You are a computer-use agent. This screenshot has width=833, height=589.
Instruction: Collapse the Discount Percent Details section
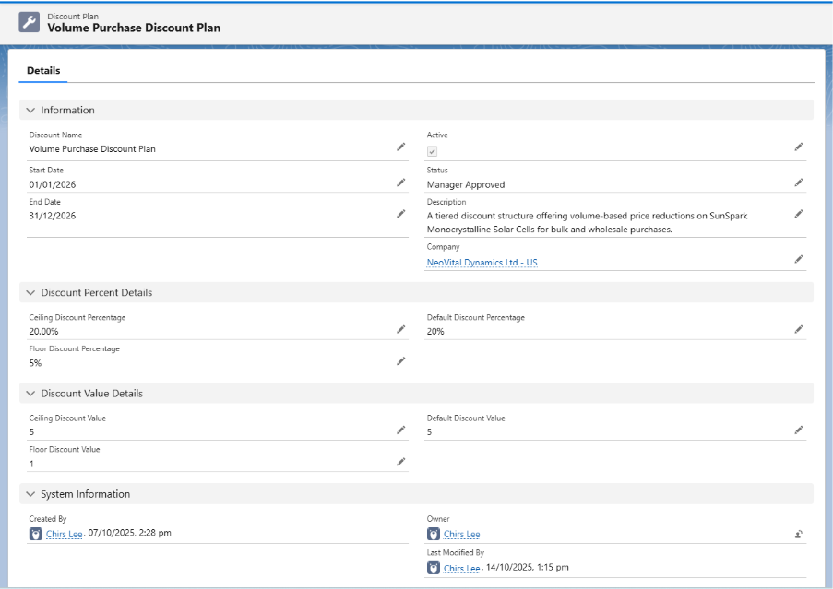pyautogui.click(x=31, y=293)
